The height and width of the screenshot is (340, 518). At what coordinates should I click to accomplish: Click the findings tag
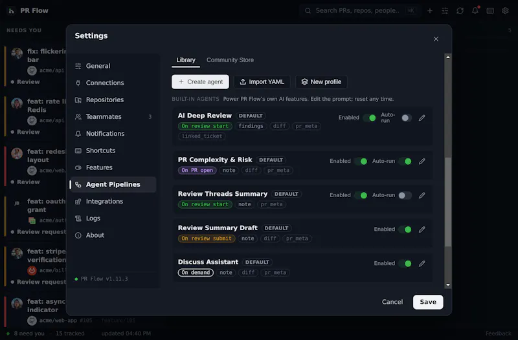(x=251, y=126)
